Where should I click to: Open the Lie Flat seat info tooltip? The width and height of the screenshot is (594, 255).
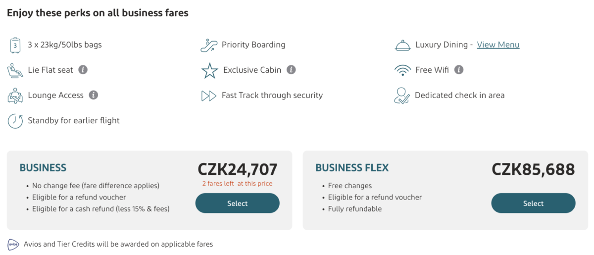83,70
